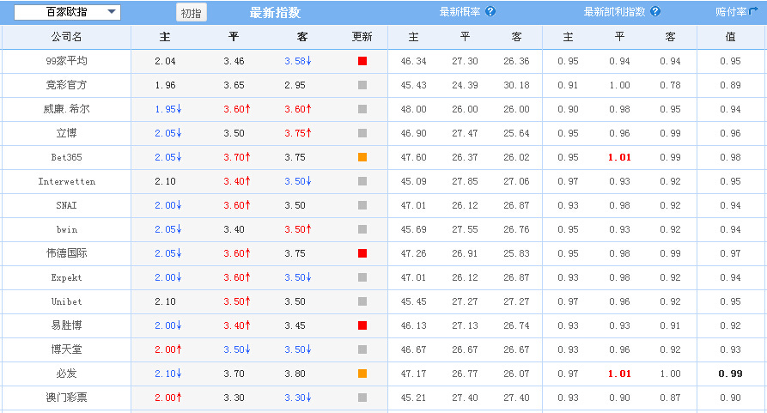The width and height of the screenshot is (767, 413).
Task: Click the gray update square in 竞彩官方 row
Action: 362,85
